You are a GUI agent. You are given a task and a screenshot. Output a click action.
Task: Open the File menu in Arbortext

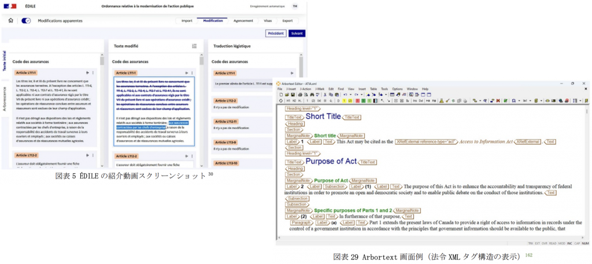[280, 89]
